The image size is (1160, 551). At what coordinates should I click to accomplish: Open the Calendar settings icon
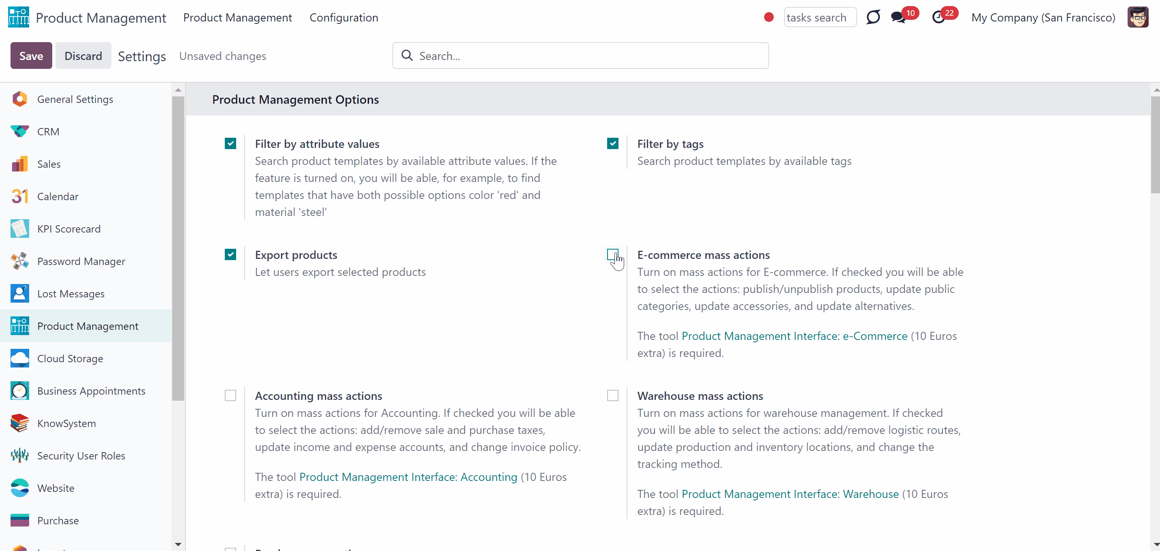click(x=20, y=196)
